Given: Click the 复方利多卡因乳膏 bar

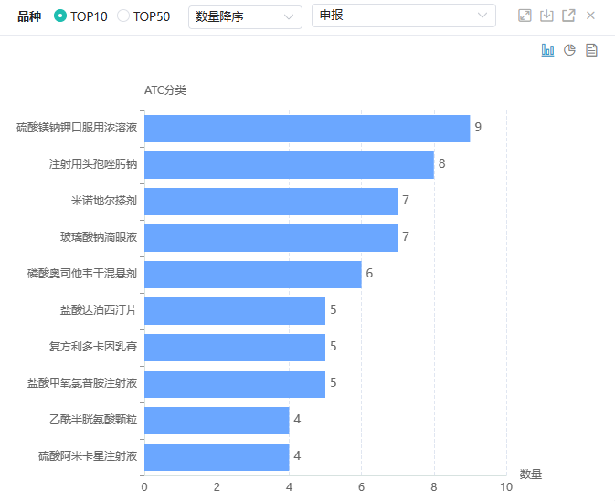Looking at the screenshot, I should point(235,348).
